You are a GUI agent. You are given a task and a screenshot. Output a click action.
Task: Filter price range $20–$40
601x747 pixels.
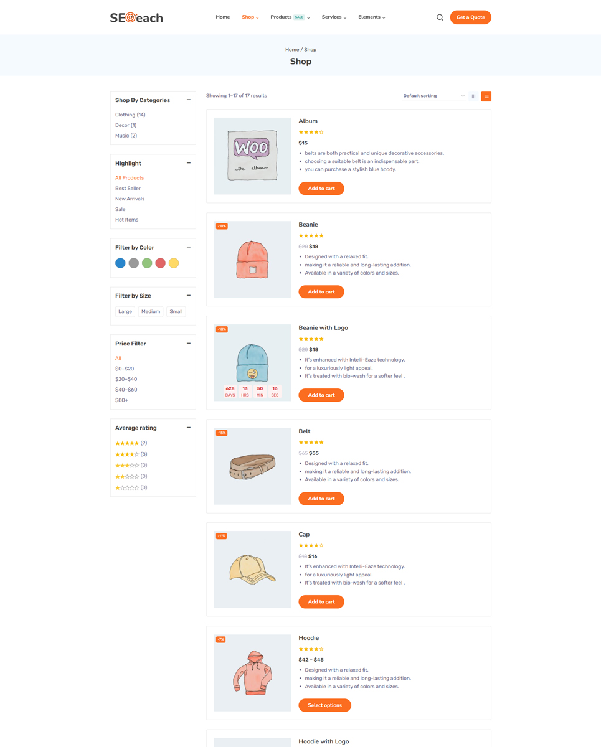coord(126,379)
